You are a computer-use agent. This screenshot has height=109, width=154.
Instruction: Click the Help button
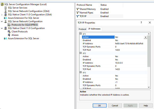pos(146,106)
